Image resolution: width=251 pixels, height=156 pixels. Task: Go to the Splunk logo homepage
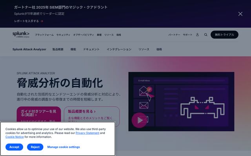[x=21, y=34]
